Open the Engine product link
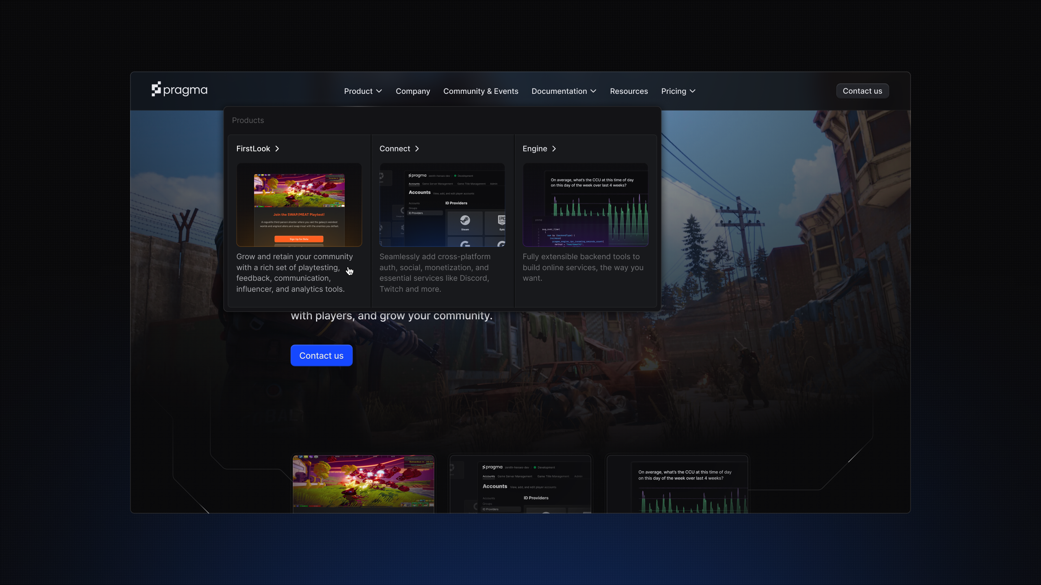This screenshot has width=1041, height=585. point(535,149)
